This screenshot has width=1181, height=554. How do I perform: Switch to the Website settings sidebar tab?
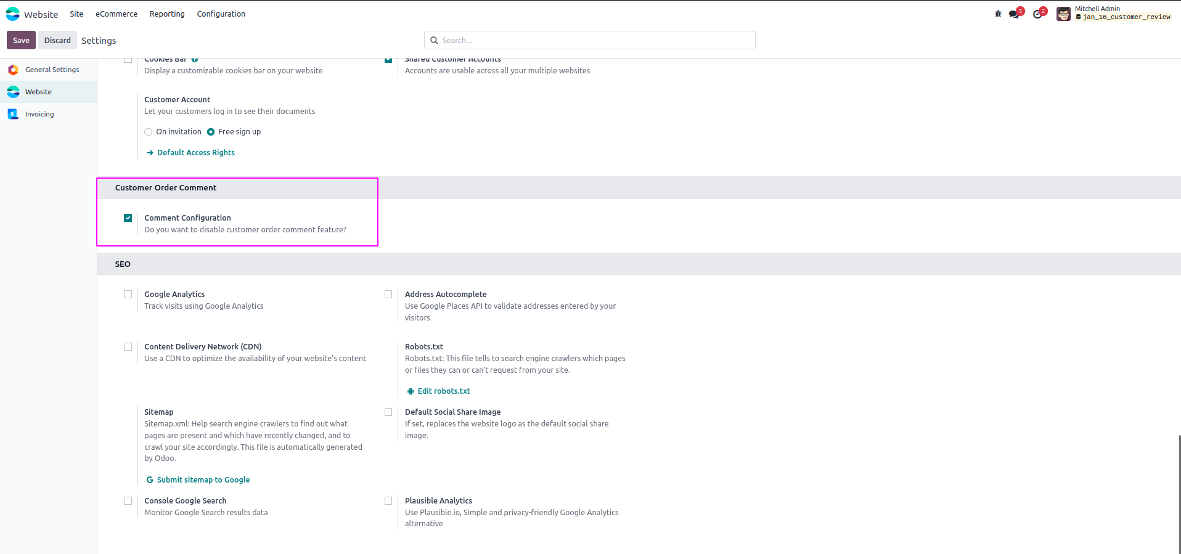38,92
